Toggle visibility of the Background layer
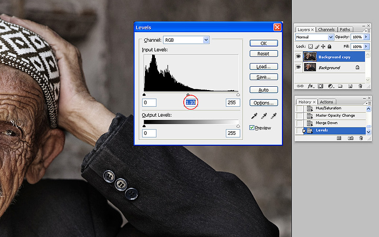Viewport: 379px width, 237px height. (x=298, y=68)
